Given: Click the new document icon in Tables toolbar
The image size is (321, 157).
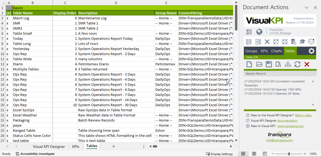Looking at the screenshot, I should coord(250,64).
